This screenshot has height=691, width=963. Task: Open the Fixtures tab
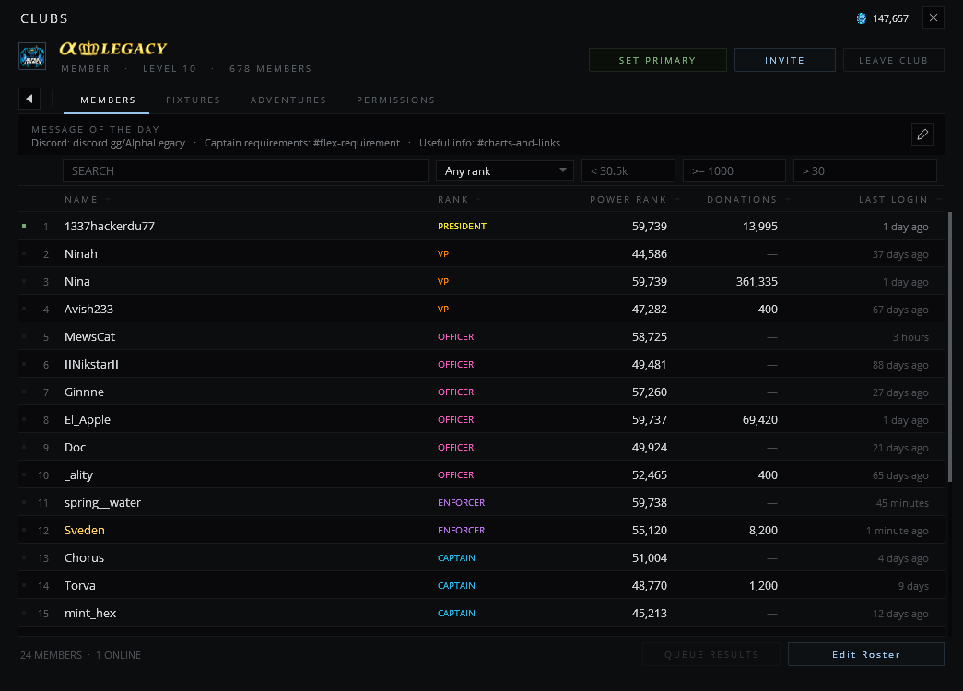click(193, 100)
